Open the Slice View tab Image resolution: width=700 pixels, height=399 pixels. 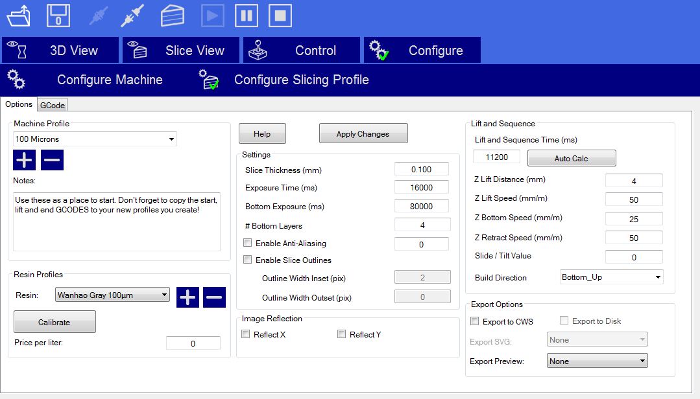[180, 51]
